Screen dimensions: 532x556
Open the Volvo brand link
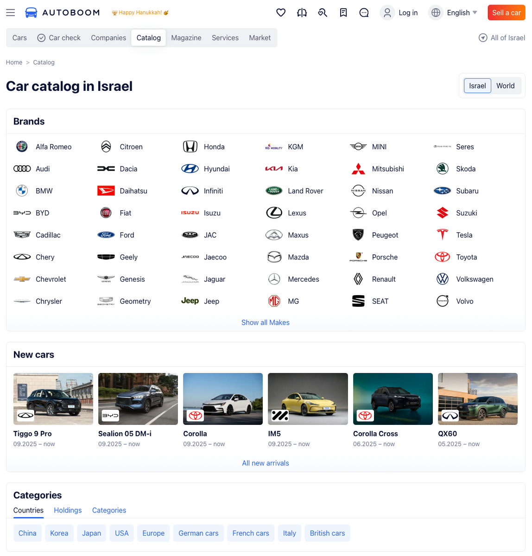(465, 301)
